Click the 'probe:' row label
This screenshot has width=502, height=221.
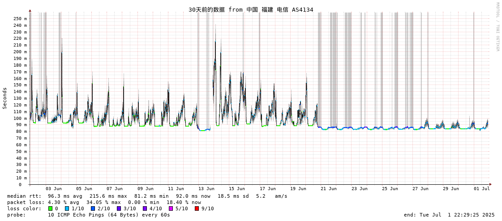click(16, 215)
